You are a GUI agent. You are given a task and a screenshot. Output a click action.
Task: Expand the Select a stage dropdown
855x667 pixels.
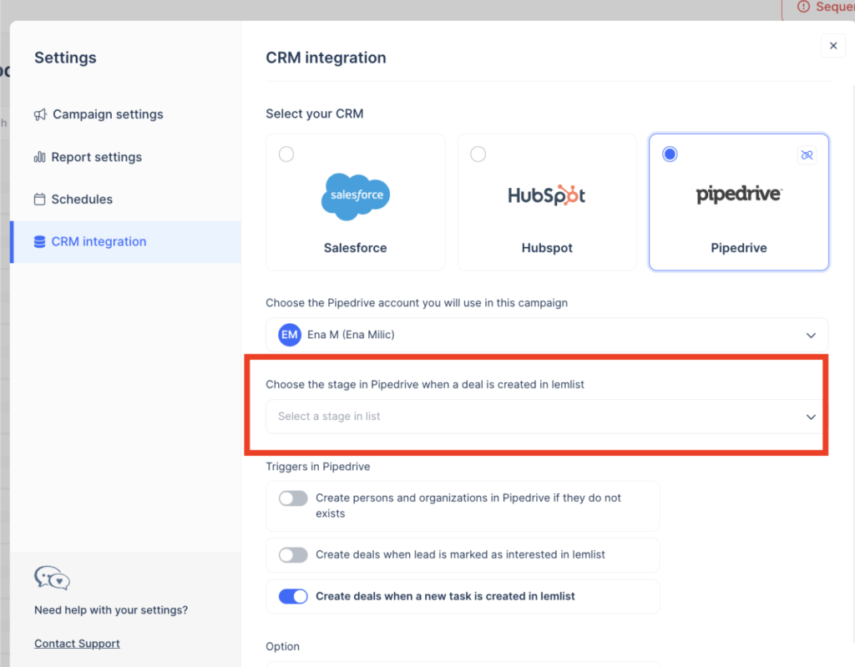[547, 417]
